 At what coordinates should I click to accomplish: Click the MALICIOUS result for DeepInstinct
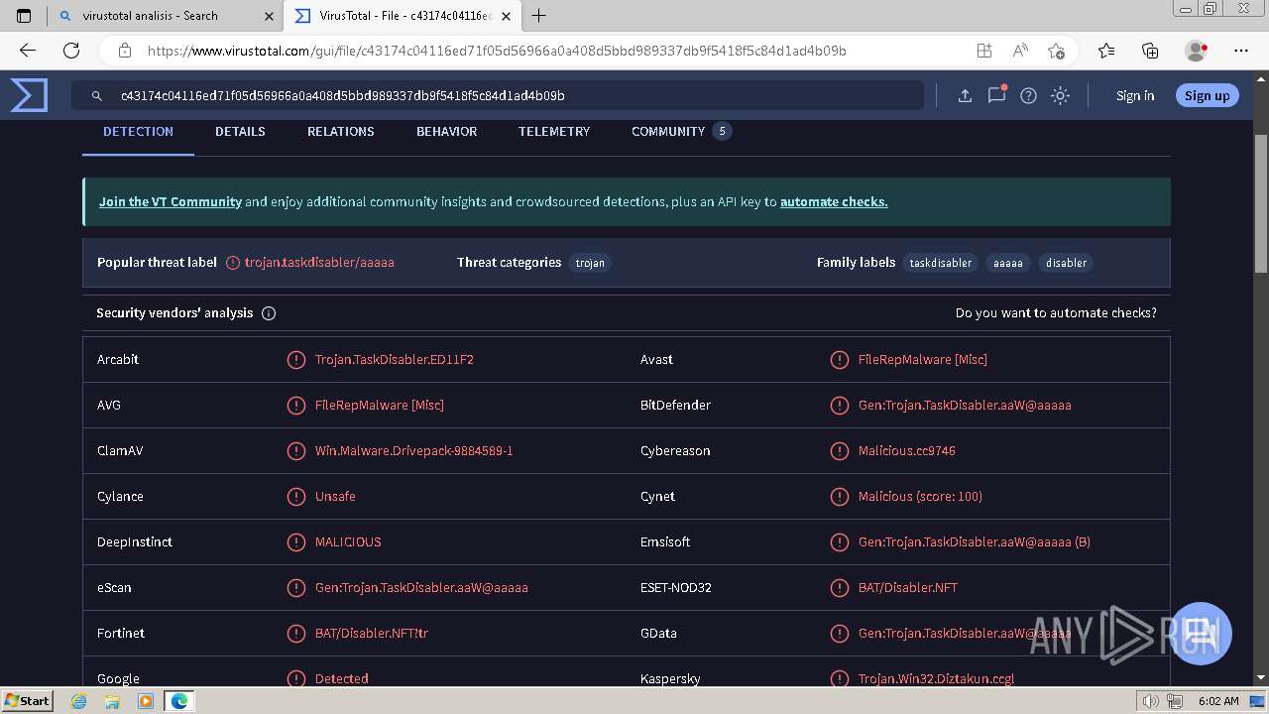coord(348,542)
